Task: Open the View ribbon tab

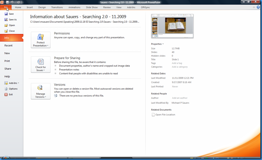Action: pos(119,7)
